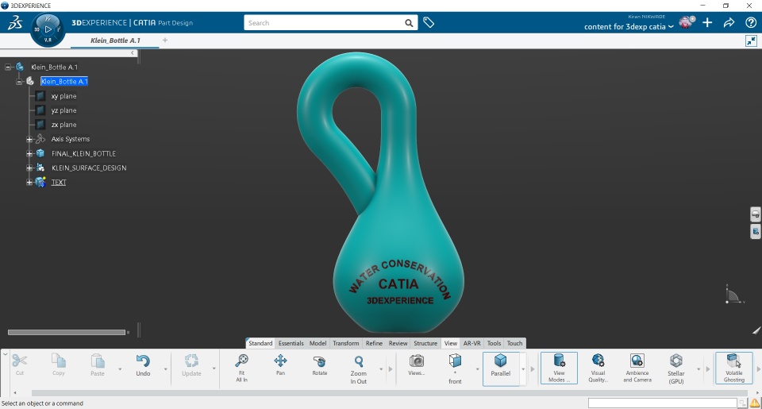Switch to the Transform tab

(345, 343)
